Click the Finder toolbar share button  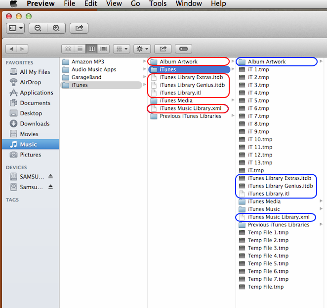(x=163, y=49)
